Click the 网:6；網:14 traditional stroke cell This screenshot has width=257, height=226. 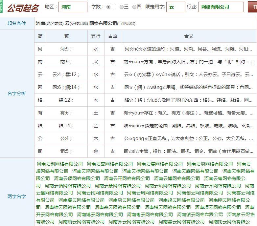point(67,87)
